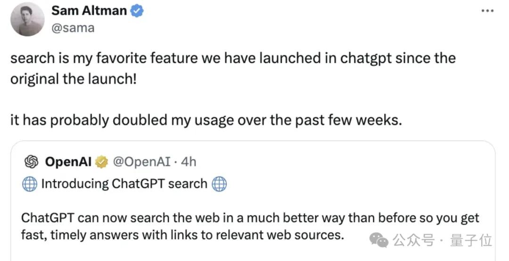Click the 'search is my favorite feature' line
Image resolution: width=509 pixels, height=261 pixels.
click(233, 59)
